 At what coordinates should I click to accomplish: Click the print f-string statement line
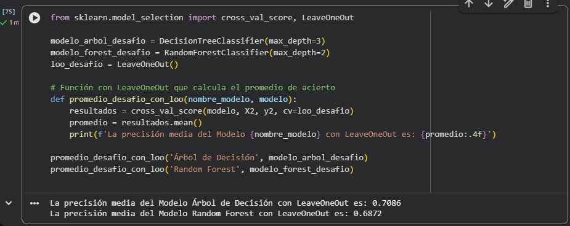283,134
